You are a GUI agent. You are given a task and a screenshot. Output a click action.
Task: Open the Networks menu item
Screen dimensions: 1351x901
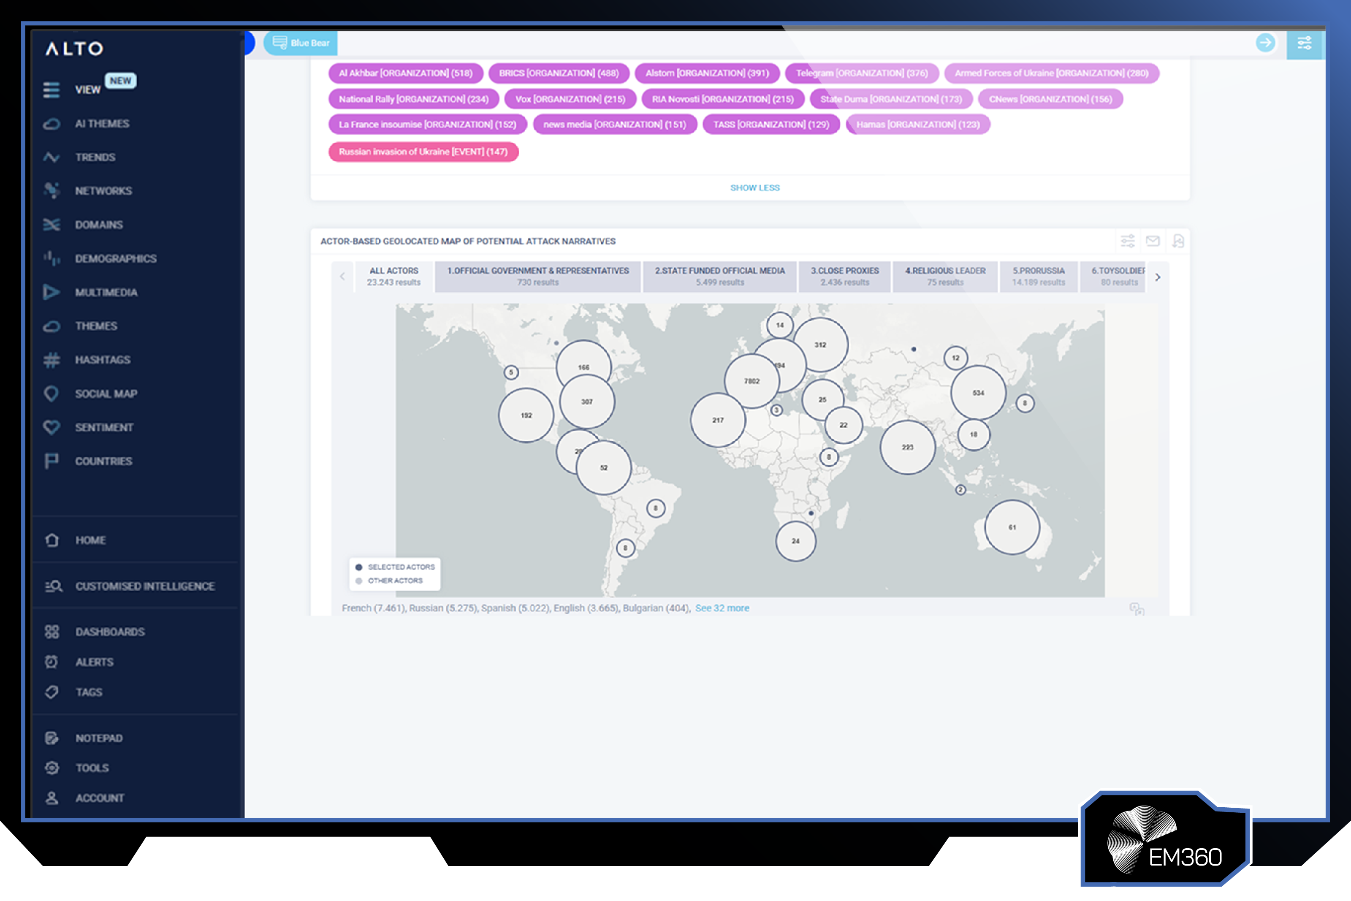(x=103, y=191)
